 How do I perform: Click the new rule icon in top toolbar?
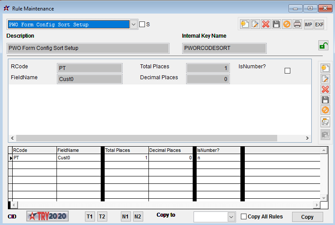245,25
